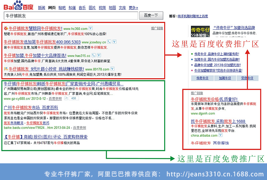The height and width of the screenshot is (180, 267).
Task: Click the Baidu logo
Action: tap(18, 5)
